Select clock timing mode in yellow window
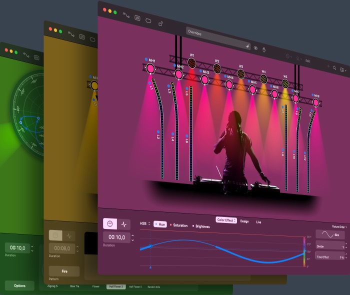This screenshot has height=295, width=350. [x=55, y=235]
